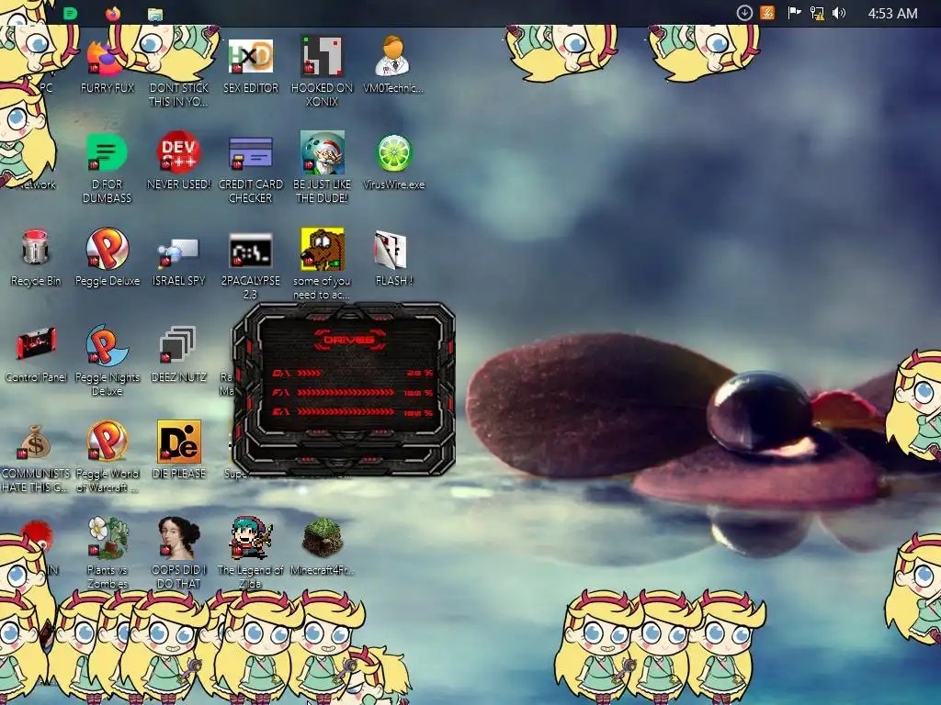Click the DRIVES title in the gadget

point(348,340)
